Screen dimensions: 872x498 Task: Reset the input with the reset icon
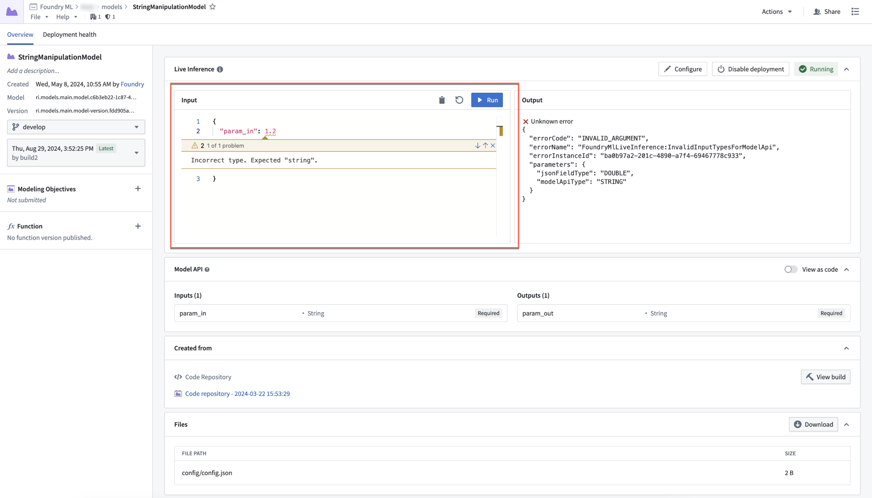click(x=459, y=100)
